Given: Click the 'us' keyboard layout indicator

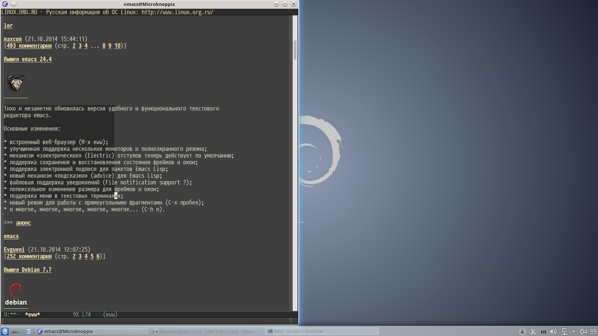Looking at the screenshot, I should click(543, 332).
